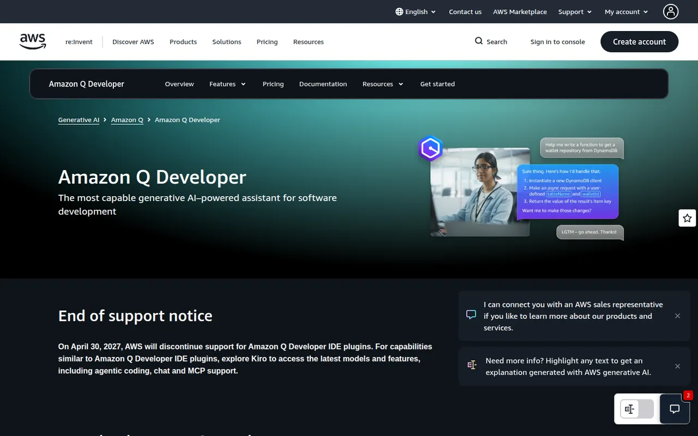Image resolution: width=698 pixels, height=436 pixels.
Task: Click the star feedback icon
Action: (687, 218)
